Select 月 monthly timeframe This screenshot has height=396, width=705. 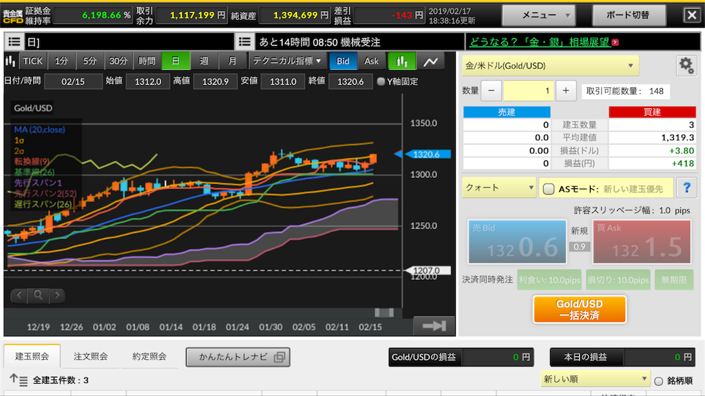[232, 61]
